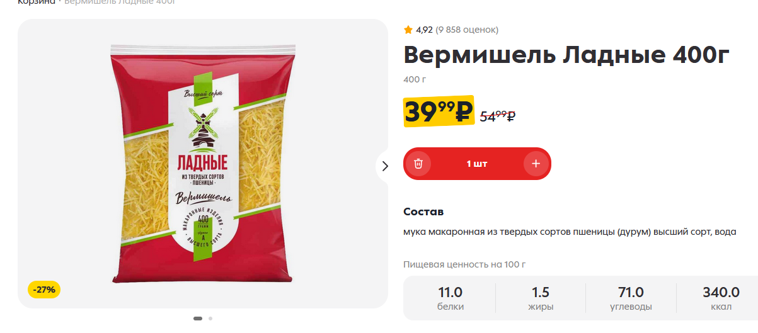Click the -27% discount badge
This screenshot has height=333, width=758.
point(44,290)
